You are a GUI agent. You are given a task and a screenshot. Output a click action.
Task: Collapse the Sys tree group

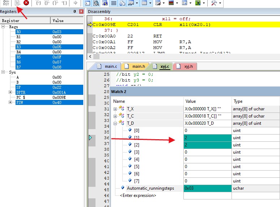pyautogui.click(x=3, y=72)
